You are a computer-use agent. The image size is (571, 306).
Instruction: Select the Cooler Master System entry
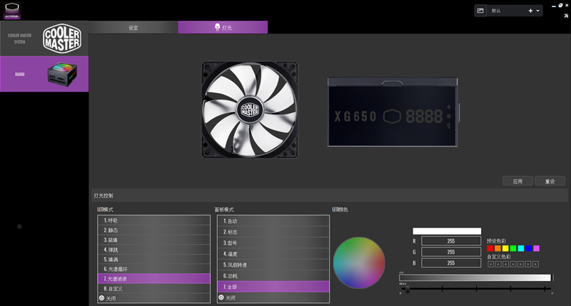44,38
